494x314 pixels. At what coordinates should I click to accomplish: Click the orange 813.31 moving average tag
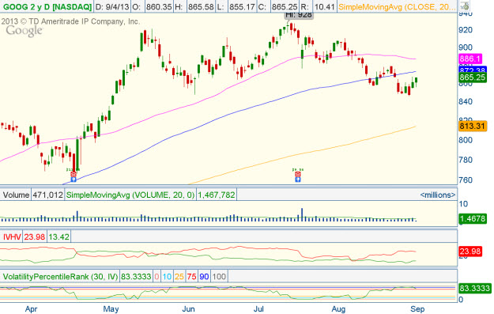(x=473, y=126)
